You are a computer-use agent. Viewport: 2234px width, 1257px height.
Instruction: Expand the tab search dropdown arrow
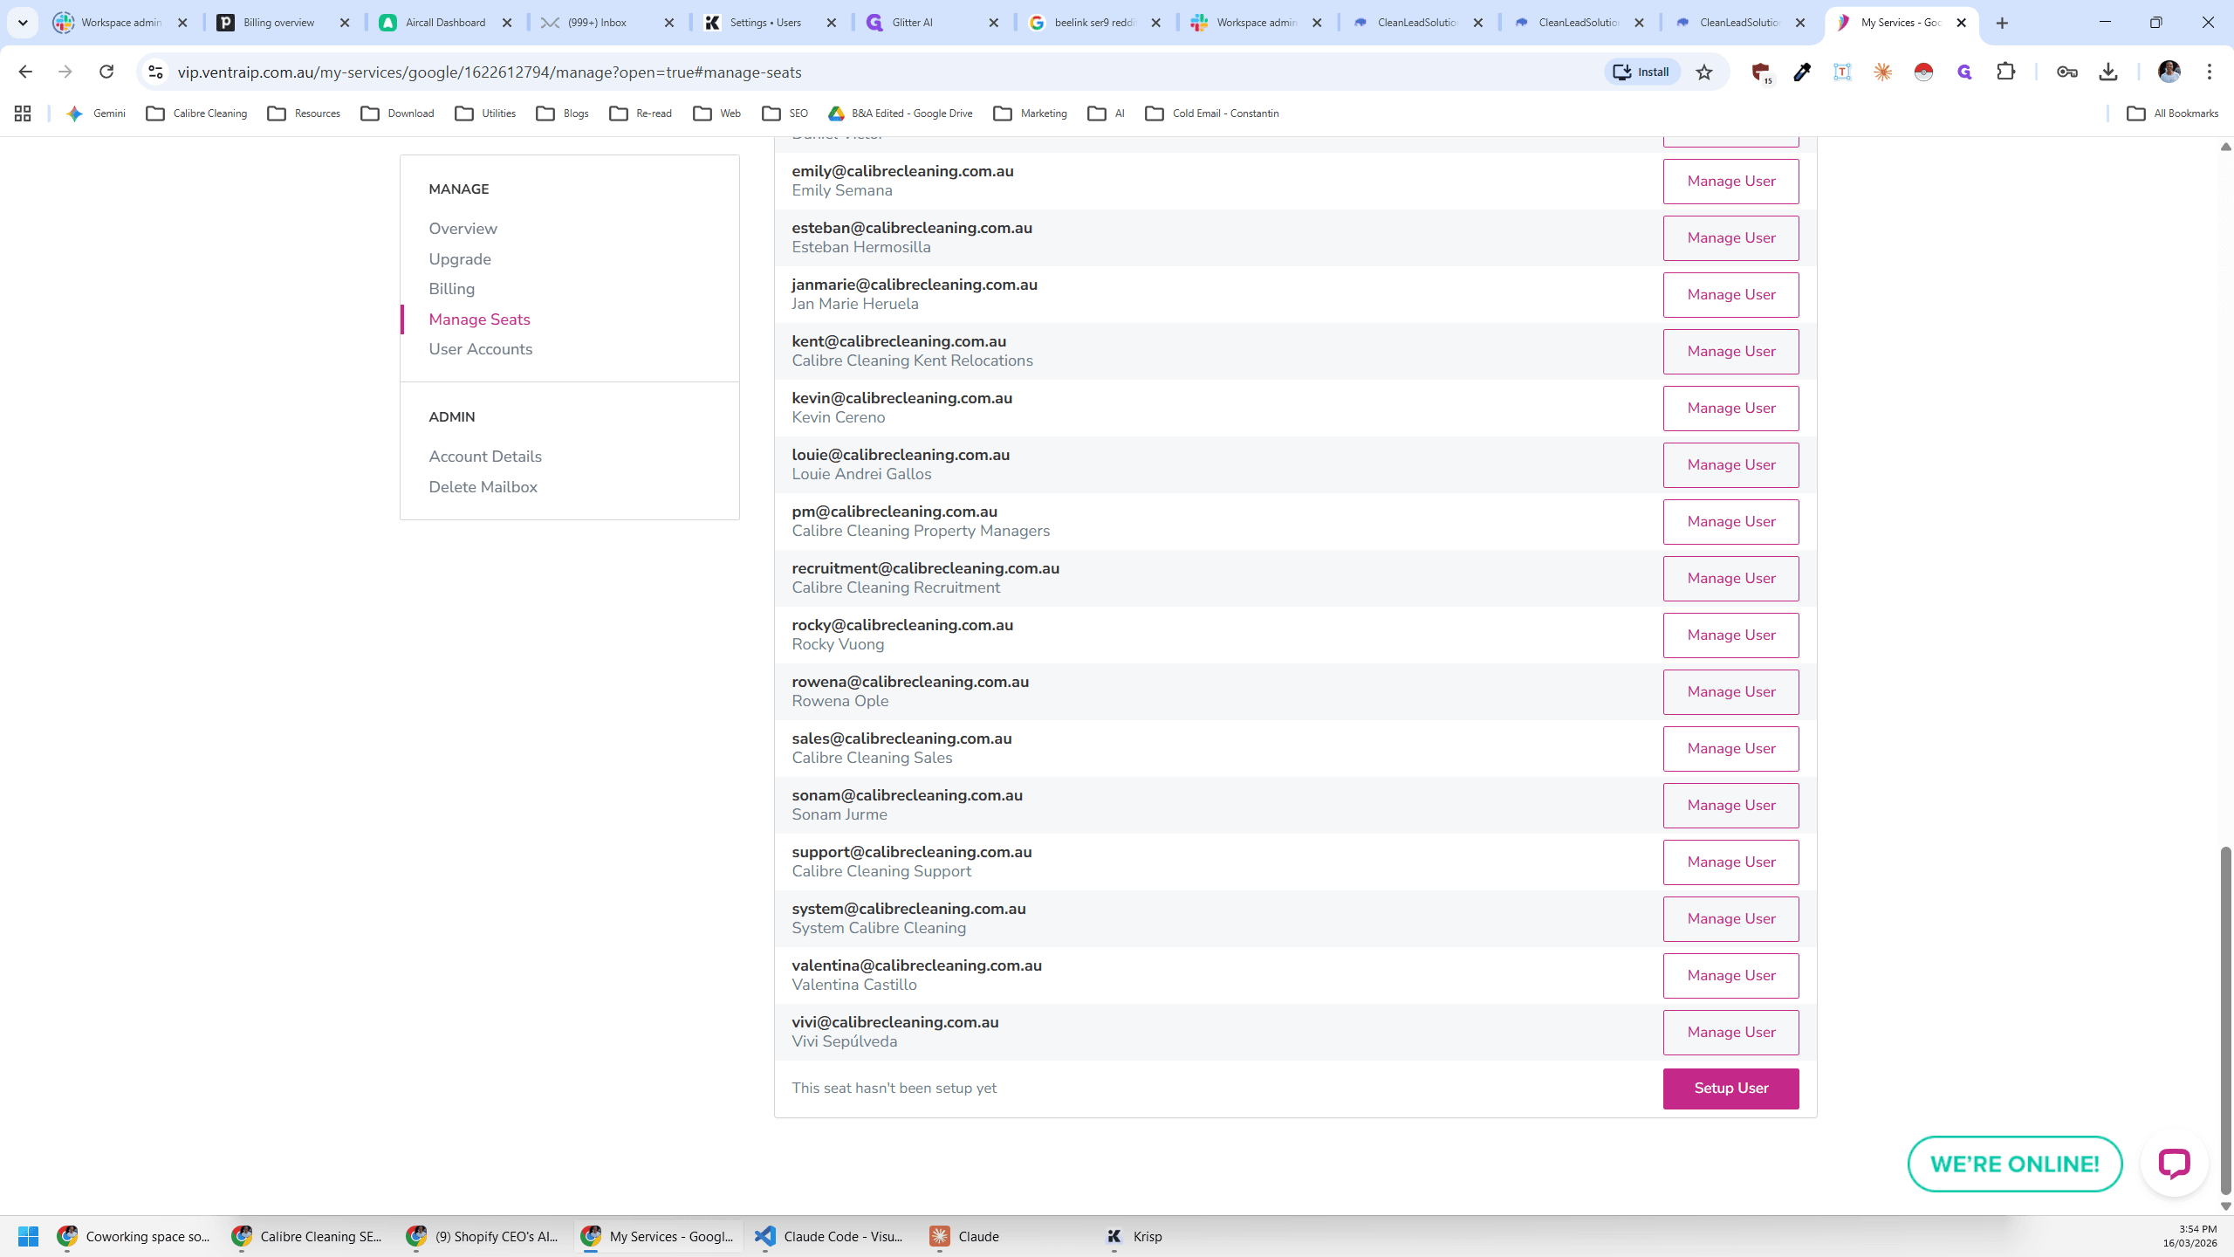click(x=24, y=23)
